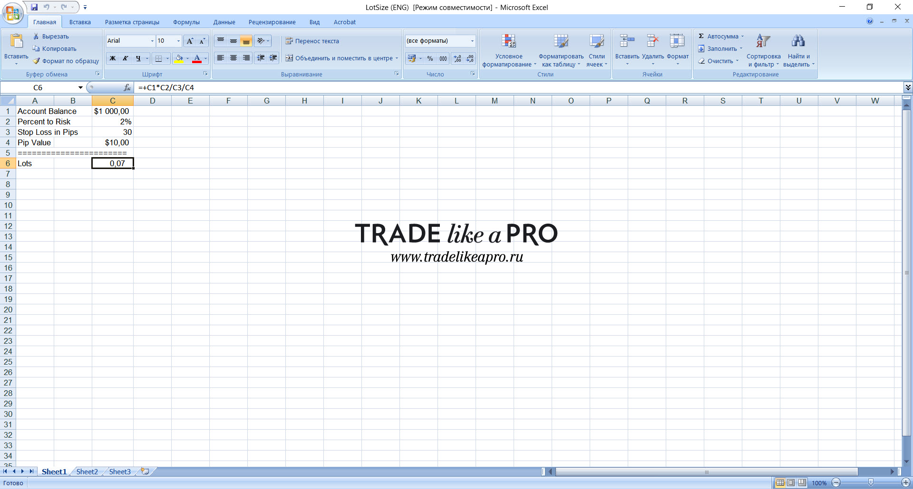Click the Conditional Formatting icon
913x489 pixels.
[x=509, y=41]
